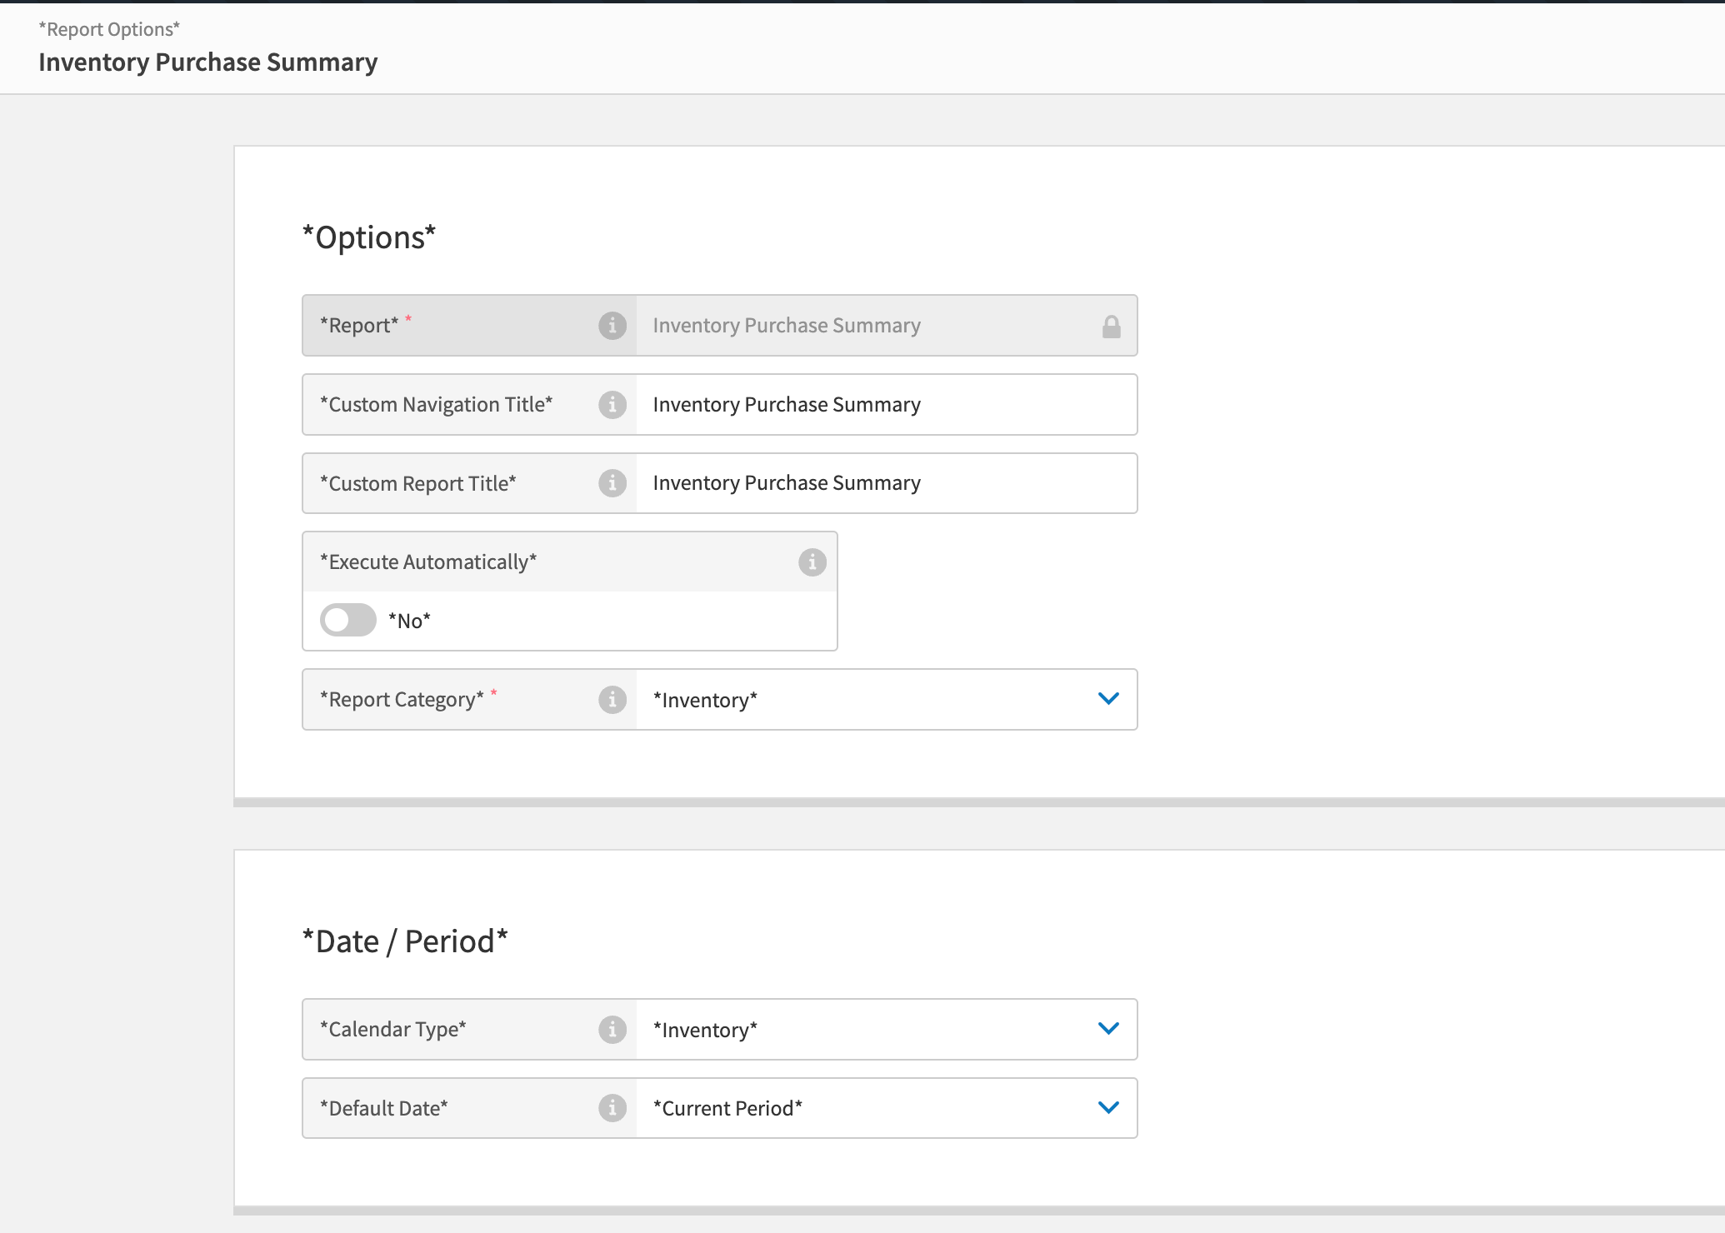Click the Inventory Purchase Summary page heading
The height and width of the screenshot is (1233, 1725).
click(x=207, y=62)
